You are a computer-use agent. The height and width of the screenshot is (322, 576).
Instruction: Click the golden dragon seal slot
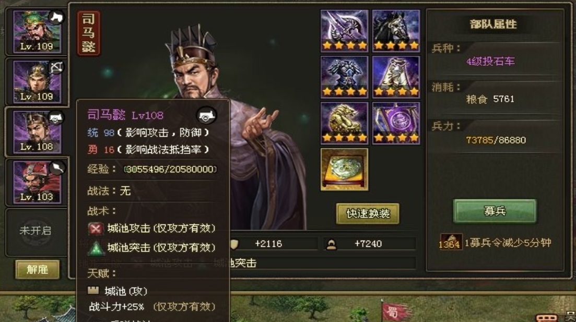(344, 123)
